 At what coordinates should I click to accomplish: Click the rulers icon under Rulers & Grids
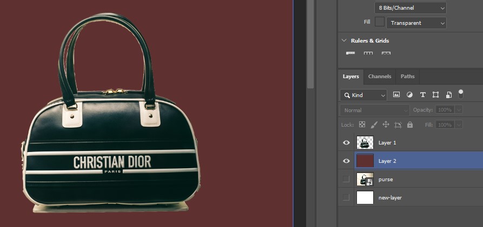pos(350,53)
